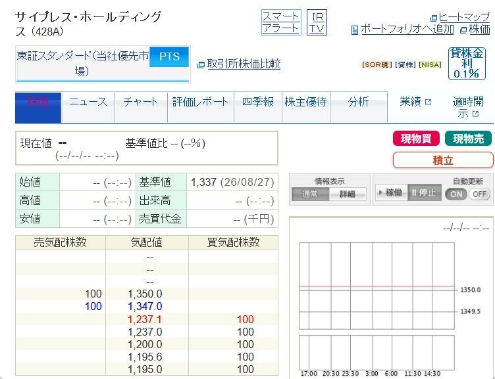Click the NISA badge
495x379 pixels.
(x=430, y=65)
